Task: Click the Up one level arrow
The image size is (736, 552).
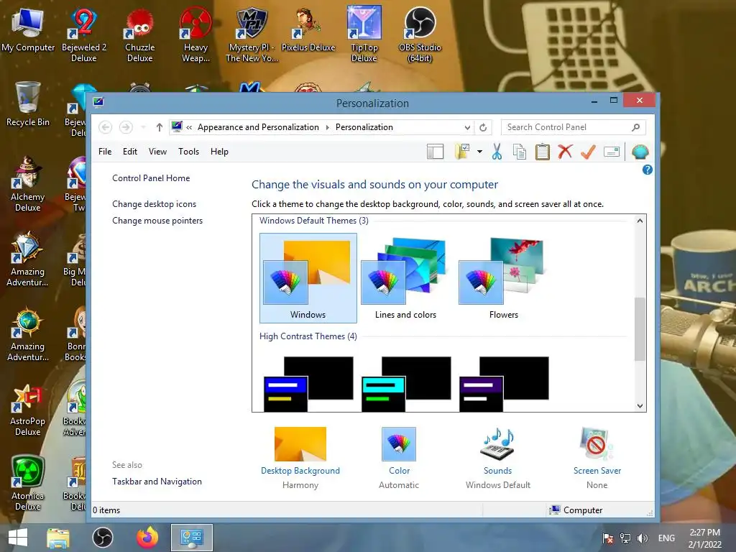Action: 159,127
